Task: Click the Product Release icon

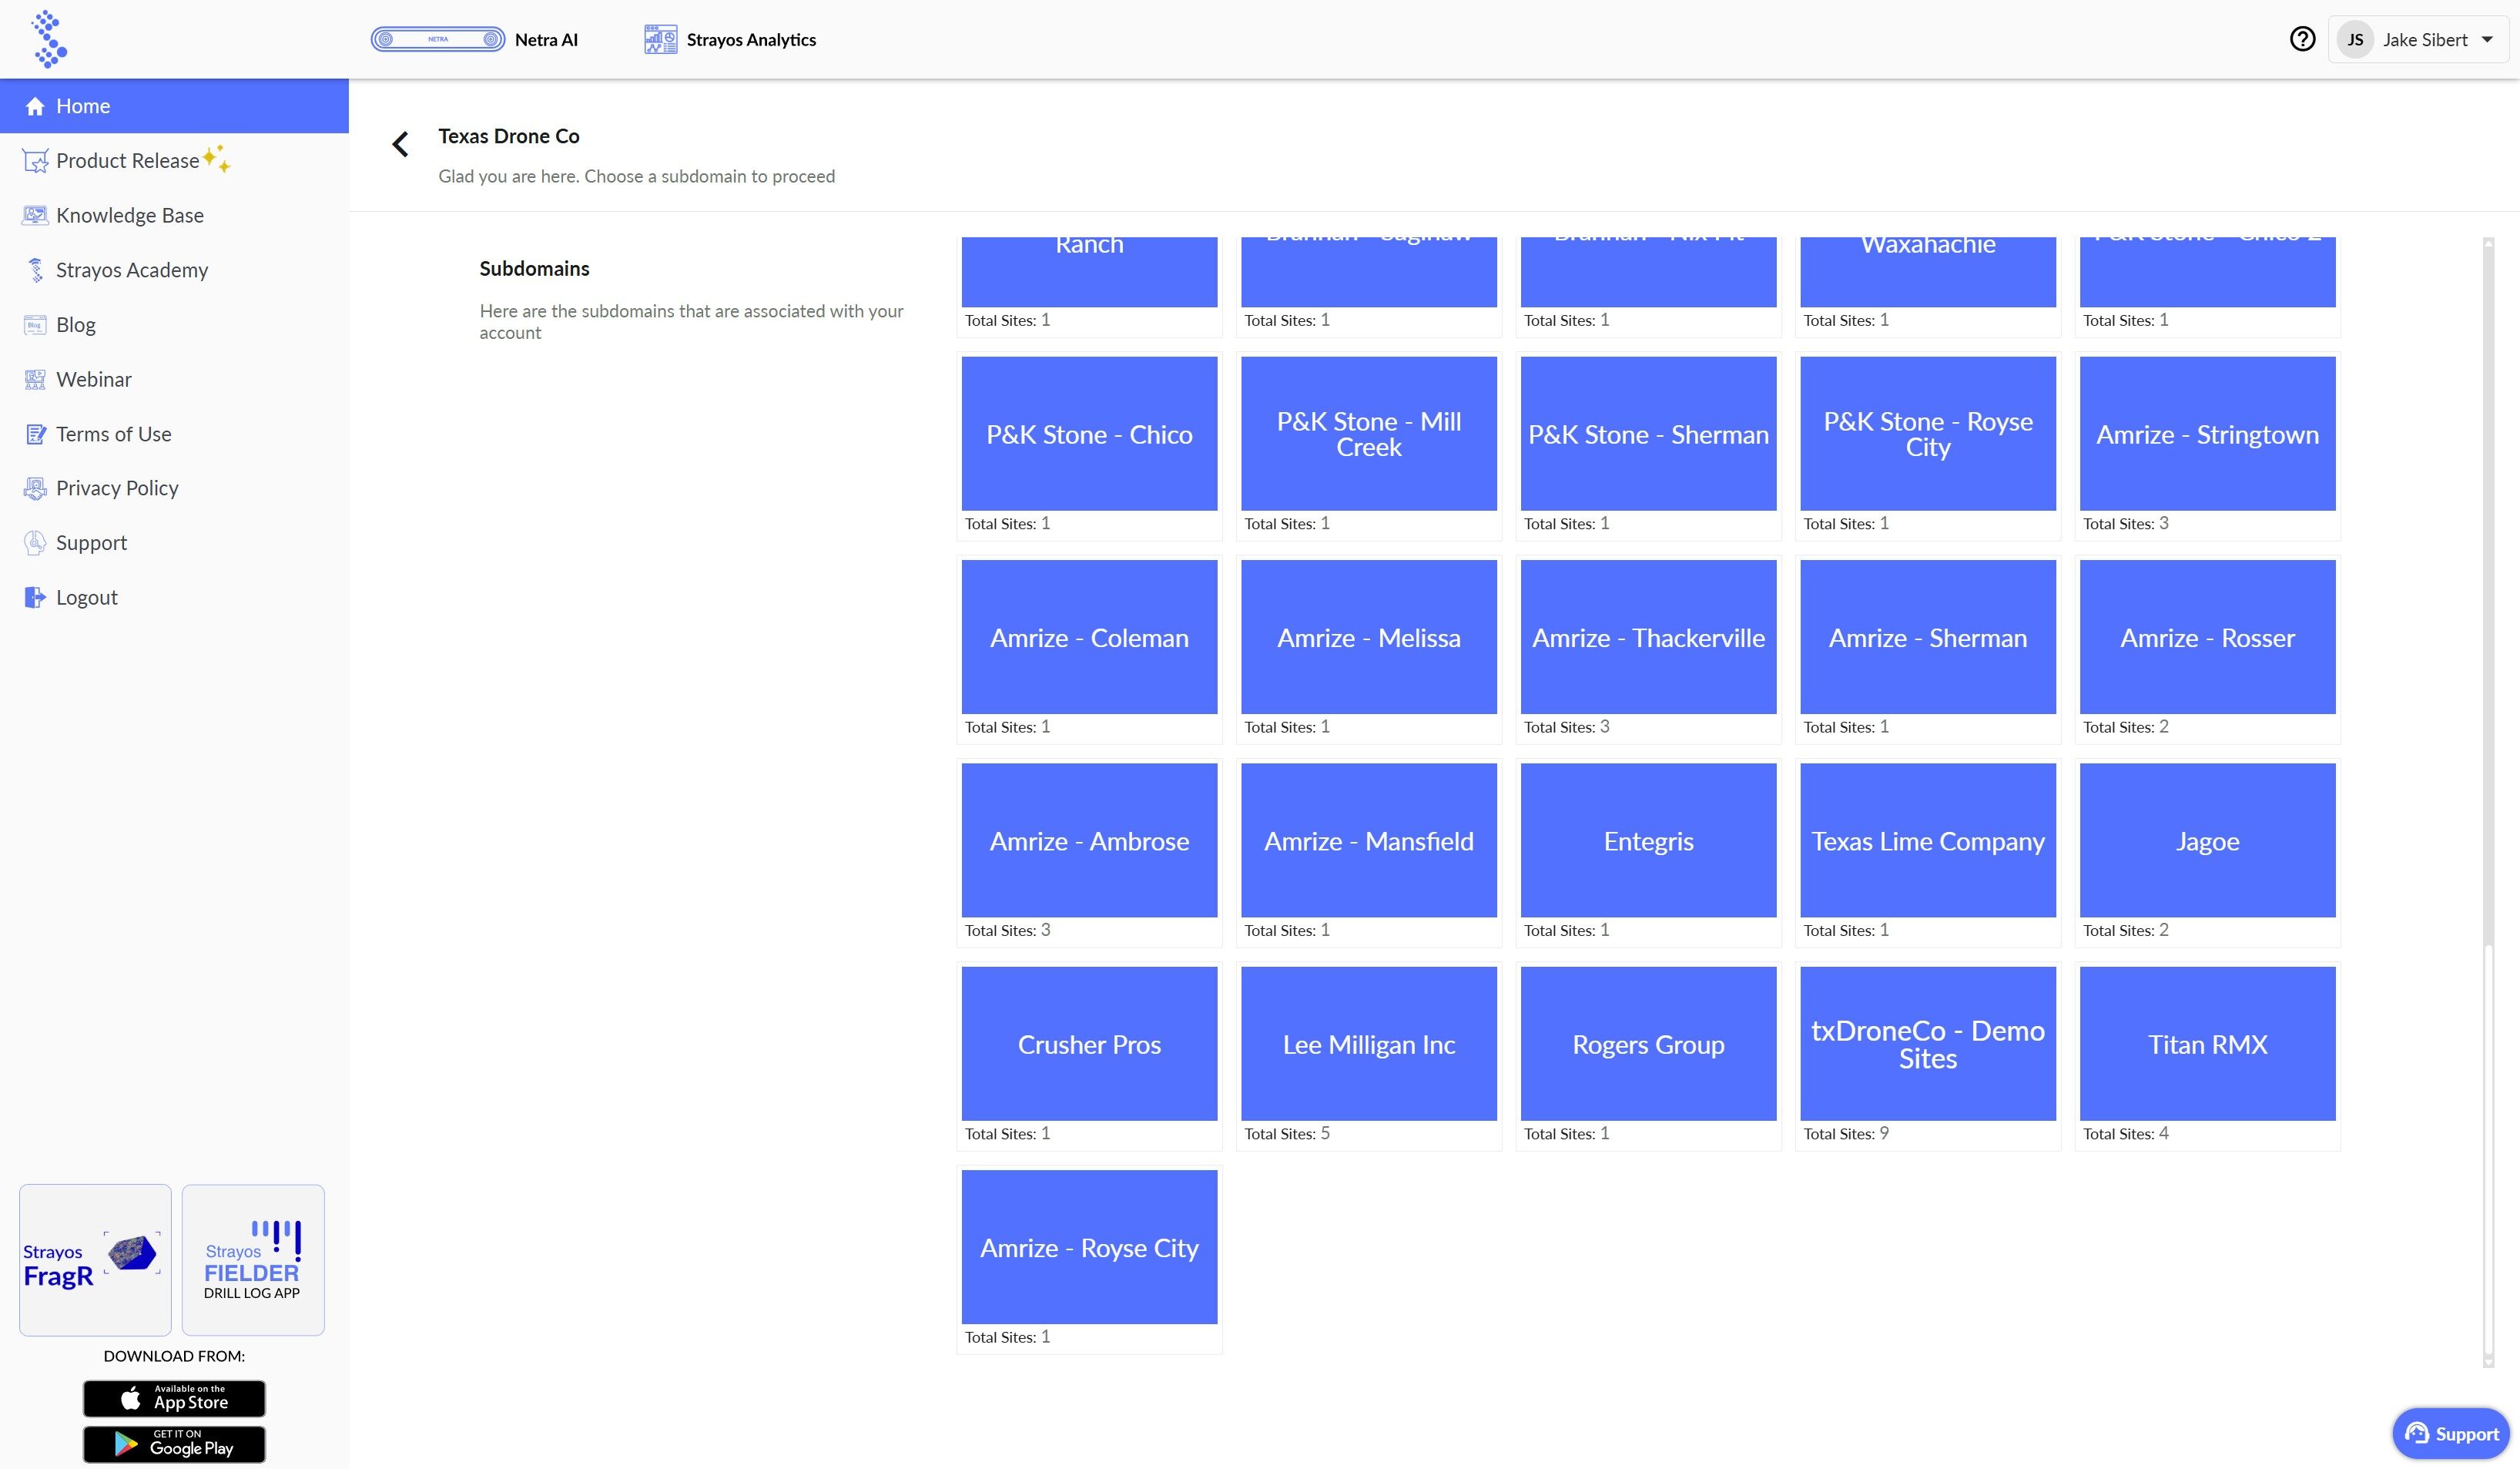Action: (35, 161)
